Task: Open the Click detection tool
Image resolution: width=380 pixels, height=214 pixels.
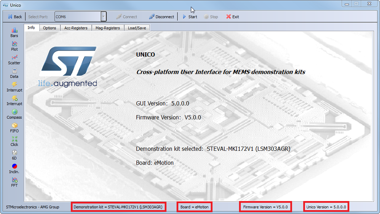Action: [x=14, y=141]
